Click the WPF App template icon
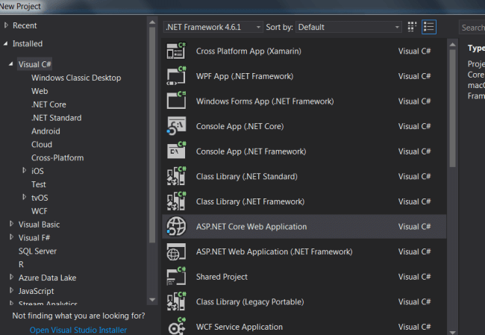This screenshot has height=335, width=485. point(176,76)
